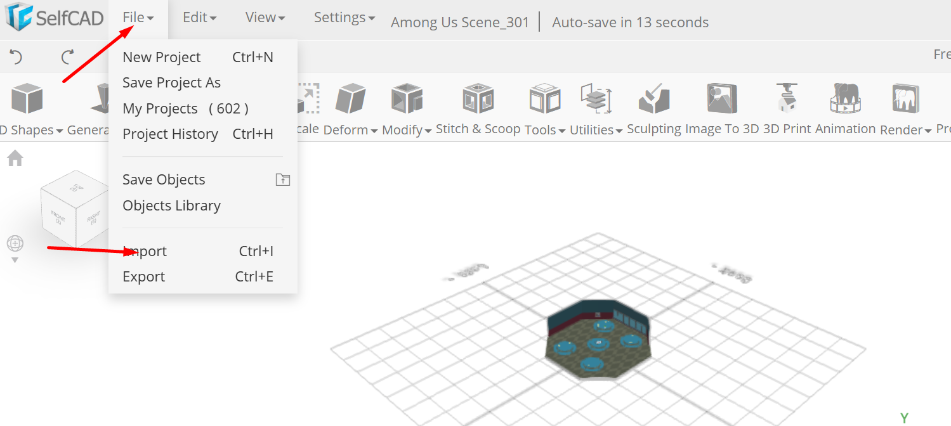This screenshot has height=426, width=951.
Task: Expand the Deform dropdown
Action: pos(374,131)
